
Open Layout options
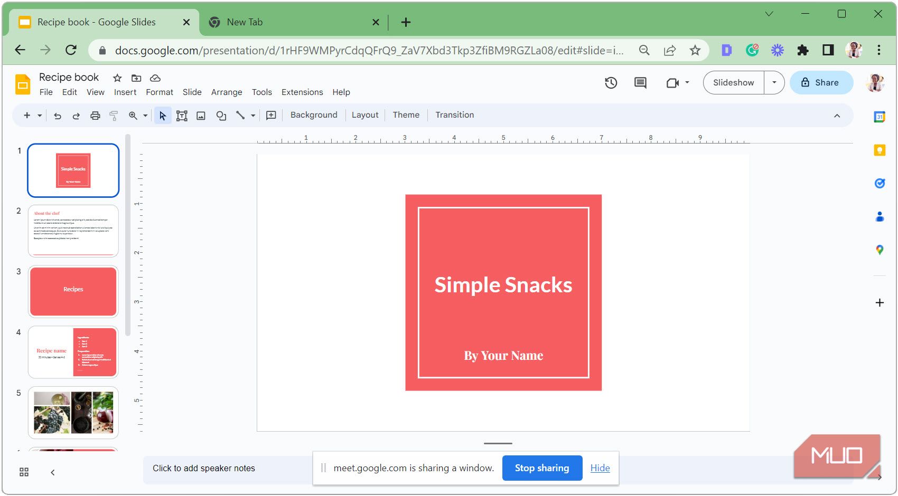(x=365, y=115)
